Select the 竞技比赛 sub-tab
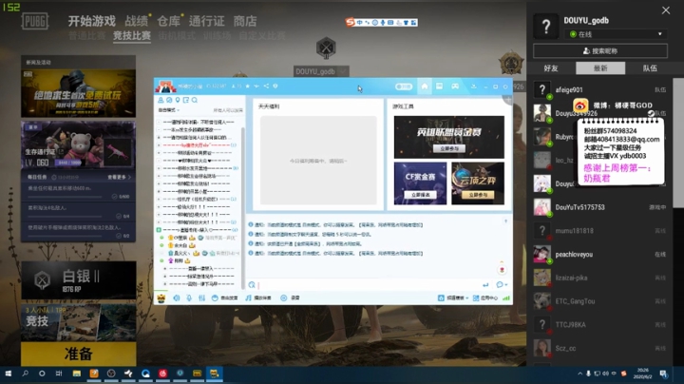Viewport: 684px width, 384px height. point(132,36)
